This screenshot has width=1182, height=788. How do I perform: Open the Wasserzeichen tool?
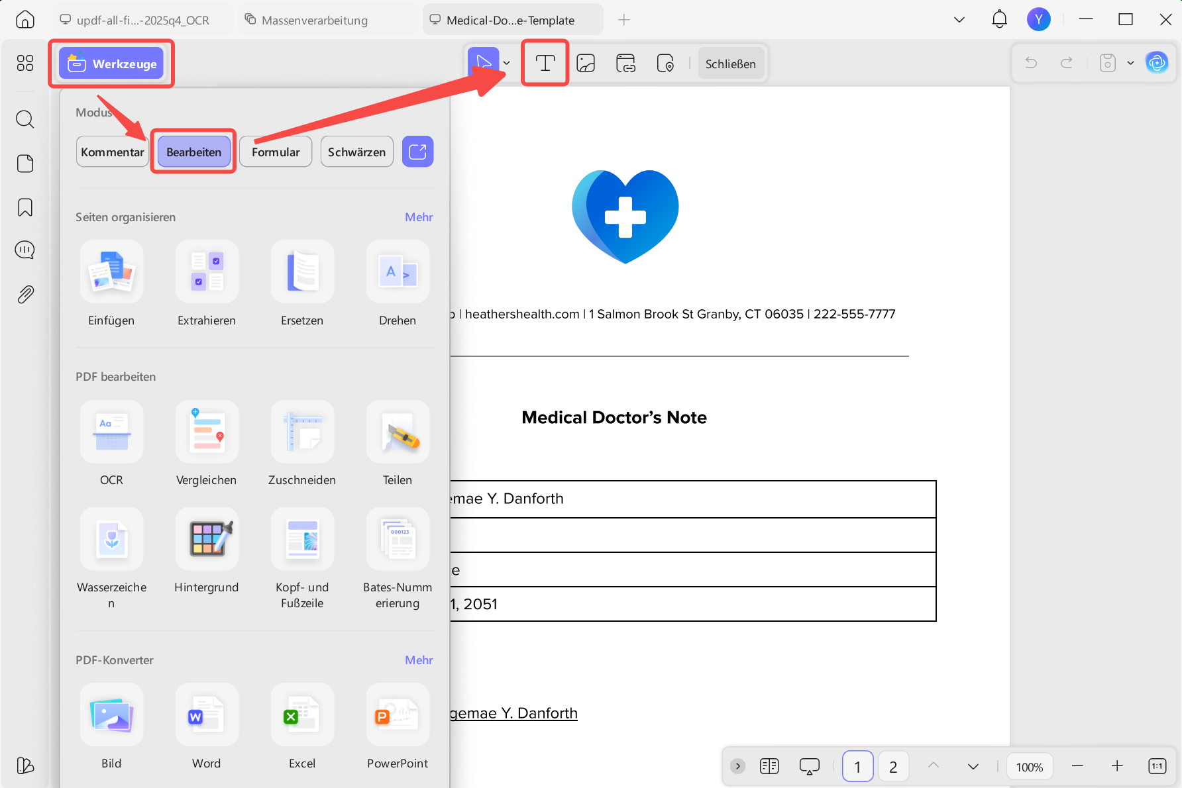coord(111,558)
